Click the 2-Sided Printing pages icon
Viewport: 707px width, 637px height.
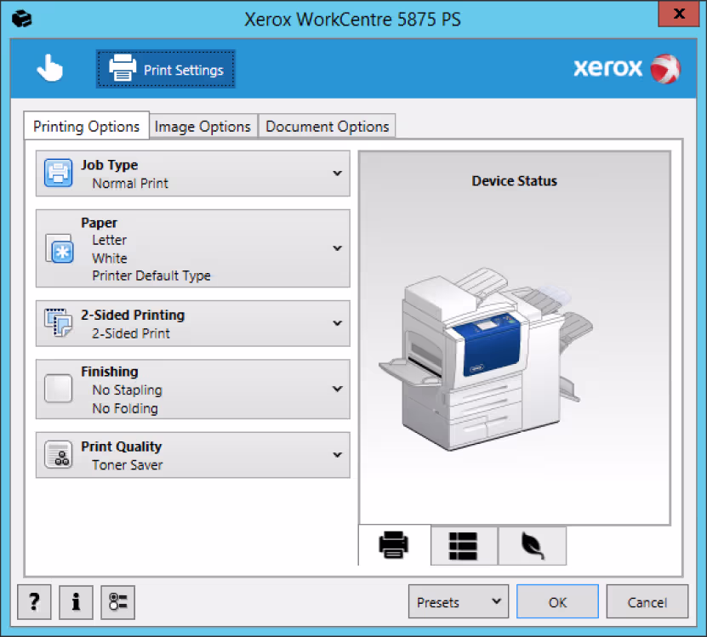58,322
